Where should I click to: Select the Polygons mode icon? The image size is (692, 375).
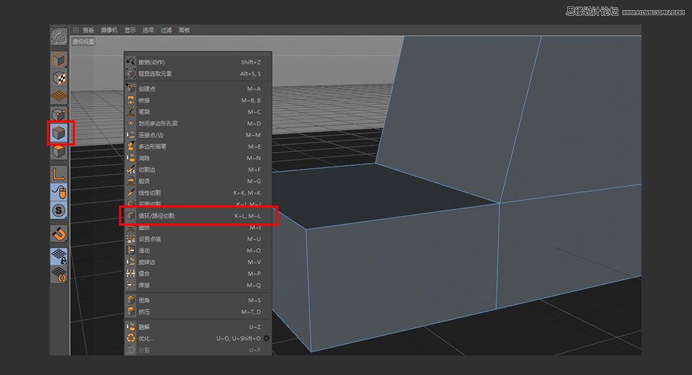tap(58, 151)
